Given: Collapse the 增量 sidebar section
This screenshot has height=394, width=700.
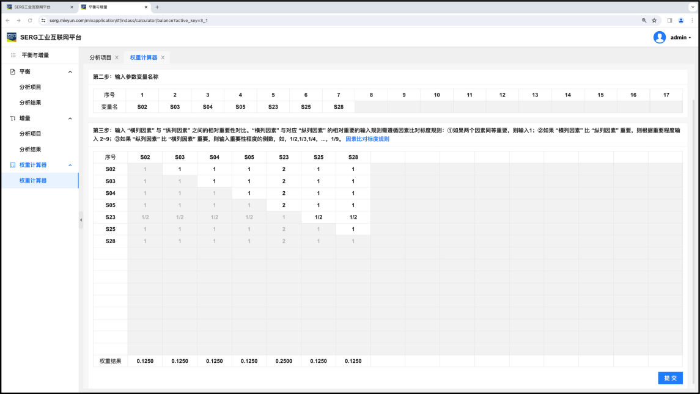Looking at the screenshot, I should pos(70,119).
